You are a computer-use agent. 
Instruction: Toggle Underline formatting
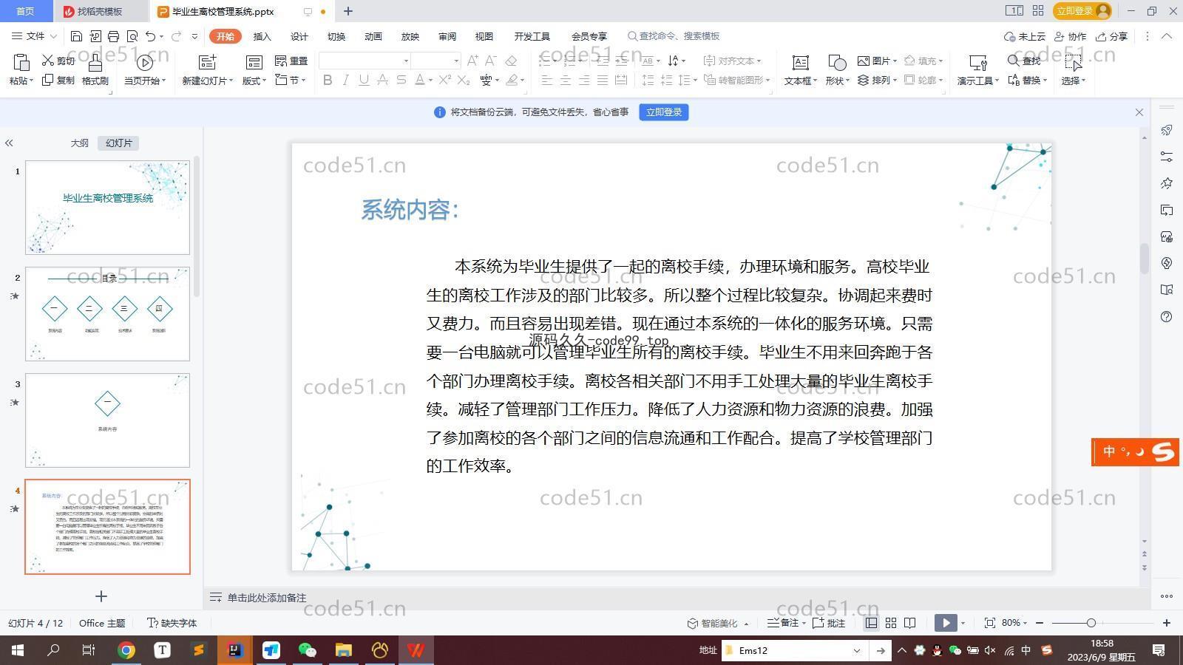tap(364, 80)
